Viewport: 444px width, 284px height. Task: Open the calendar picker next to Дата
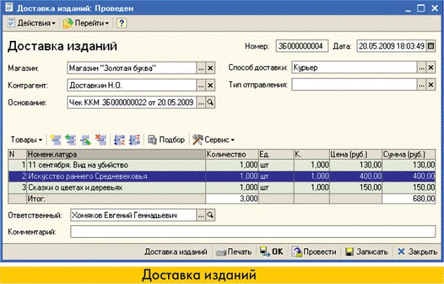pyautogui.click(x=431, y=46)
